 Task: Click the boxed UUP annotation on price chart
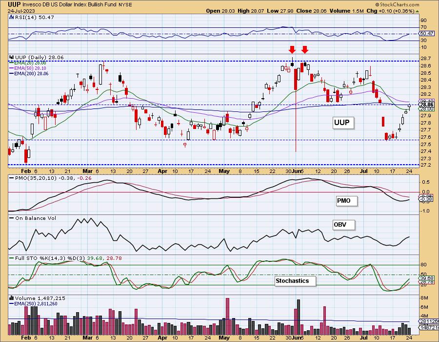point(343,123)
